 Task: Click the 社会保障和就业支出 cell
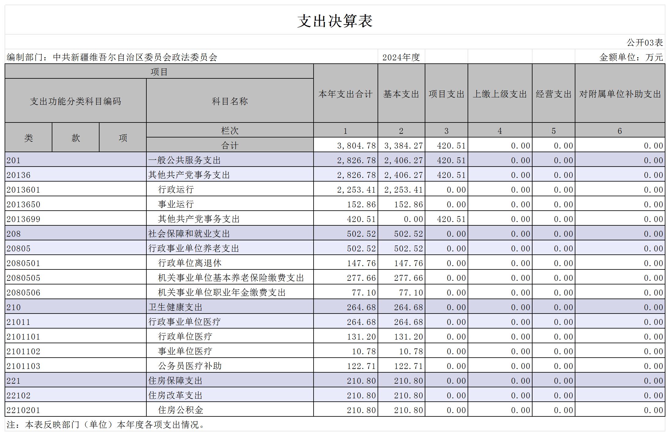coord(189,234)
